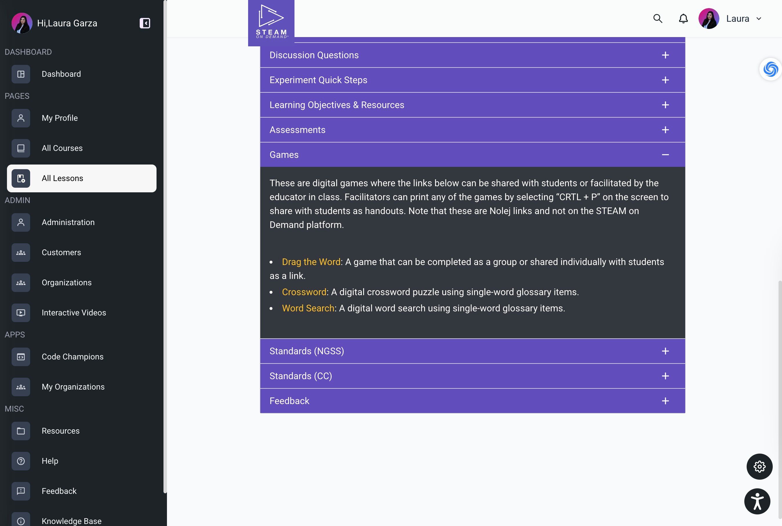Click the Help question-mark icon

[21, 461]
